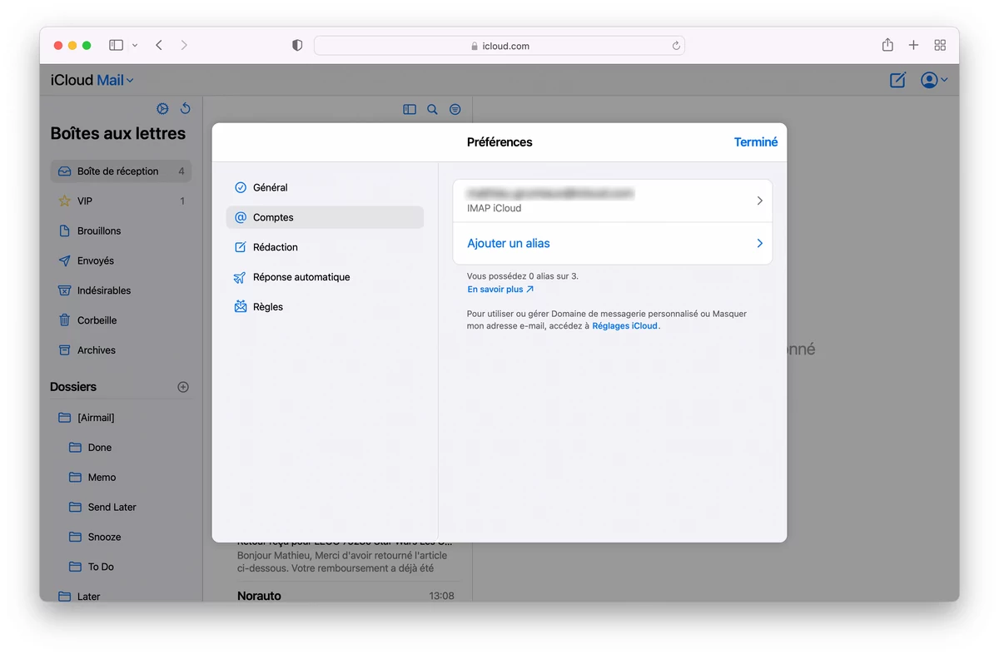
Task: Open the VIP mailbox
Action: (121, 201)
